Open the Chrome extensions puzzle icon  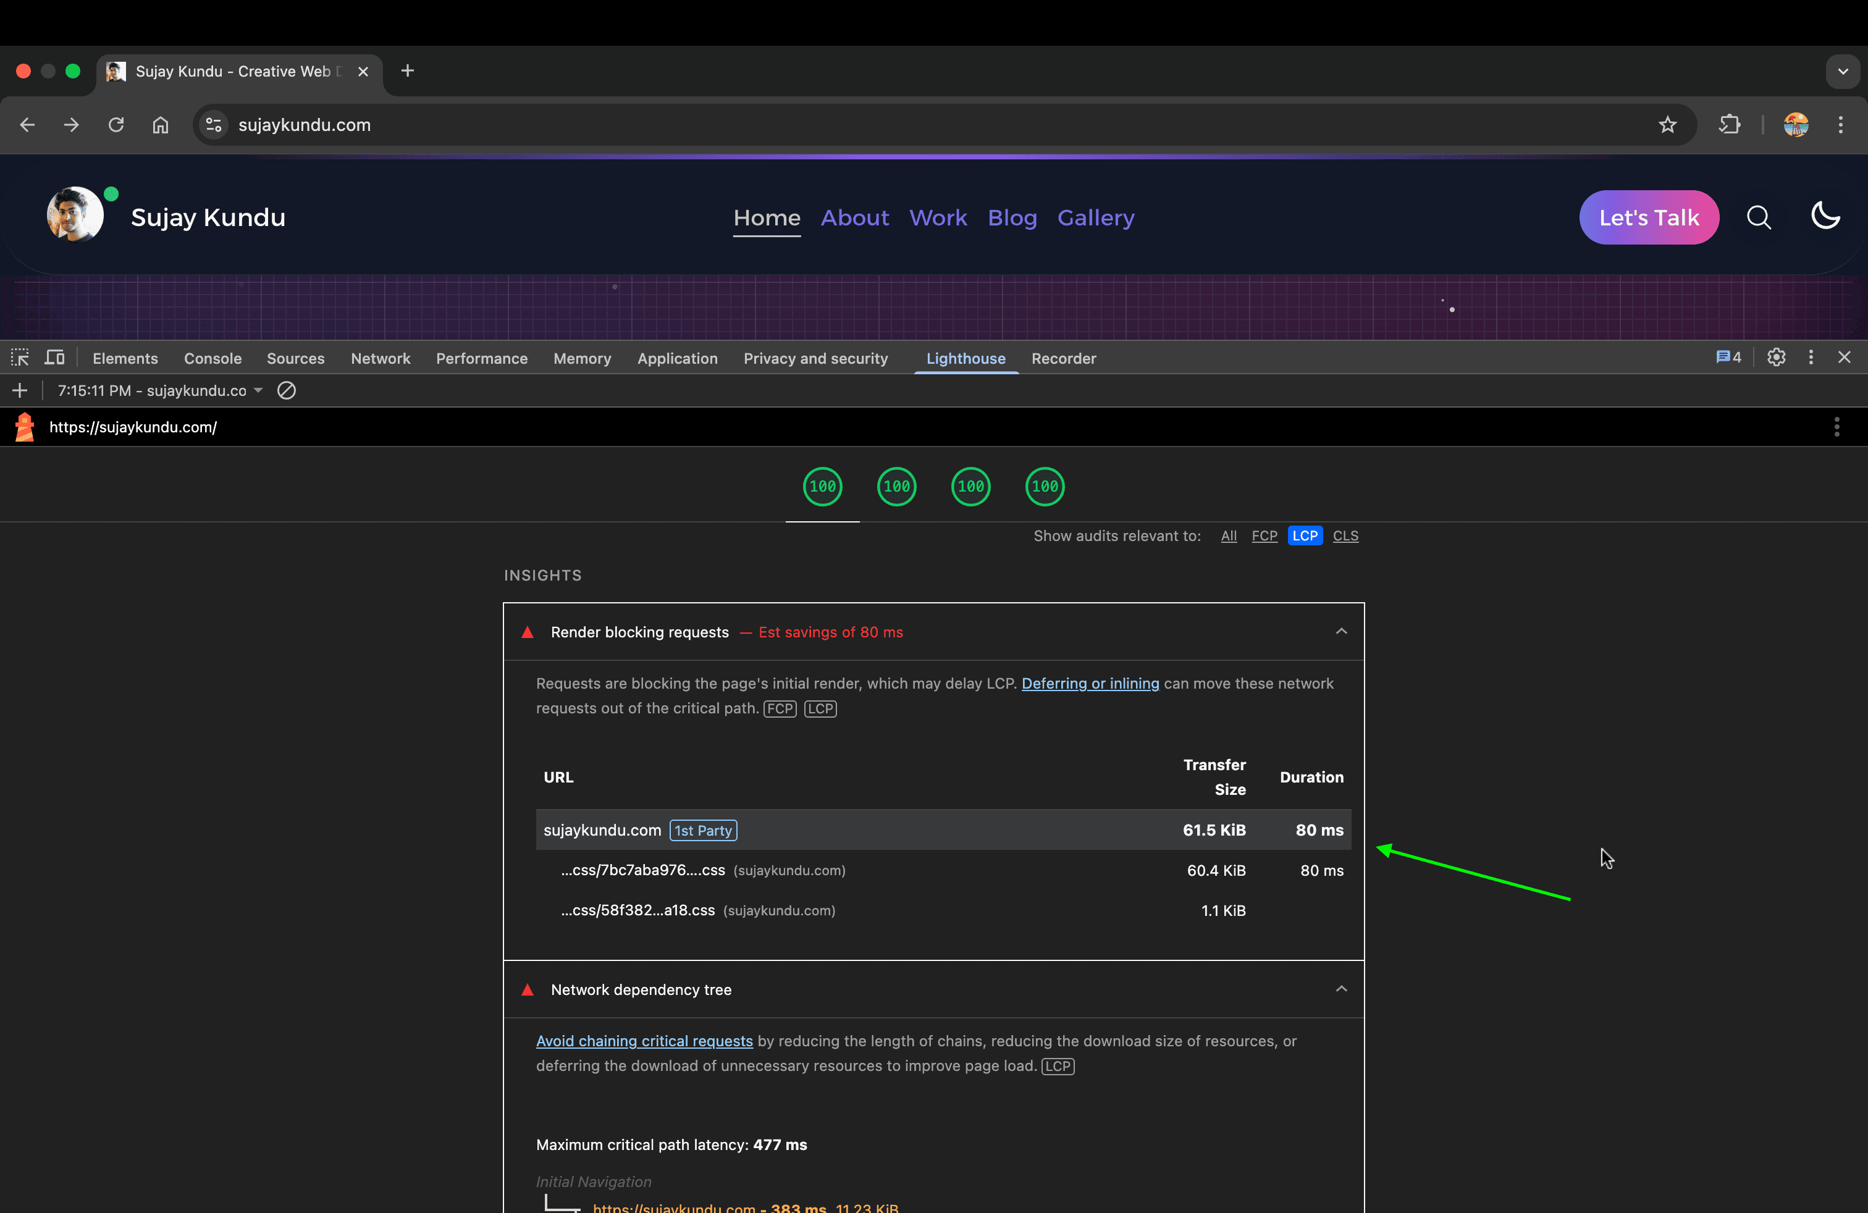pyautogui.click(x=1730, y=125)
